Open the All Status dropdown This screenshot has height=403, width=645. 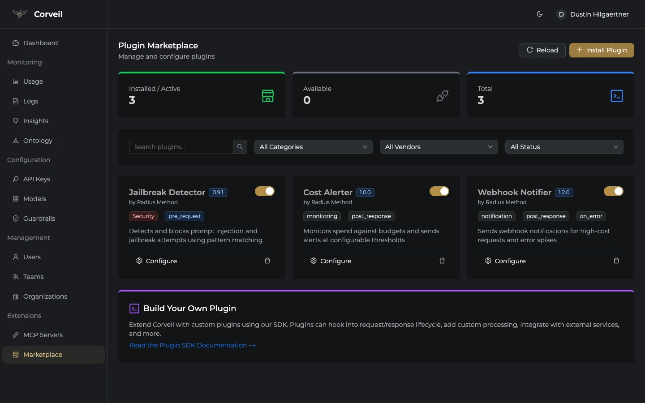pos(564,147)
